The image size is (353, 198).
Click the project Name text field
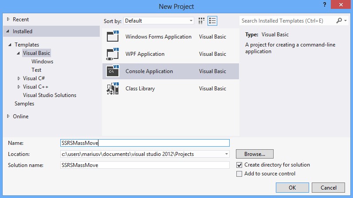point(145,143)
